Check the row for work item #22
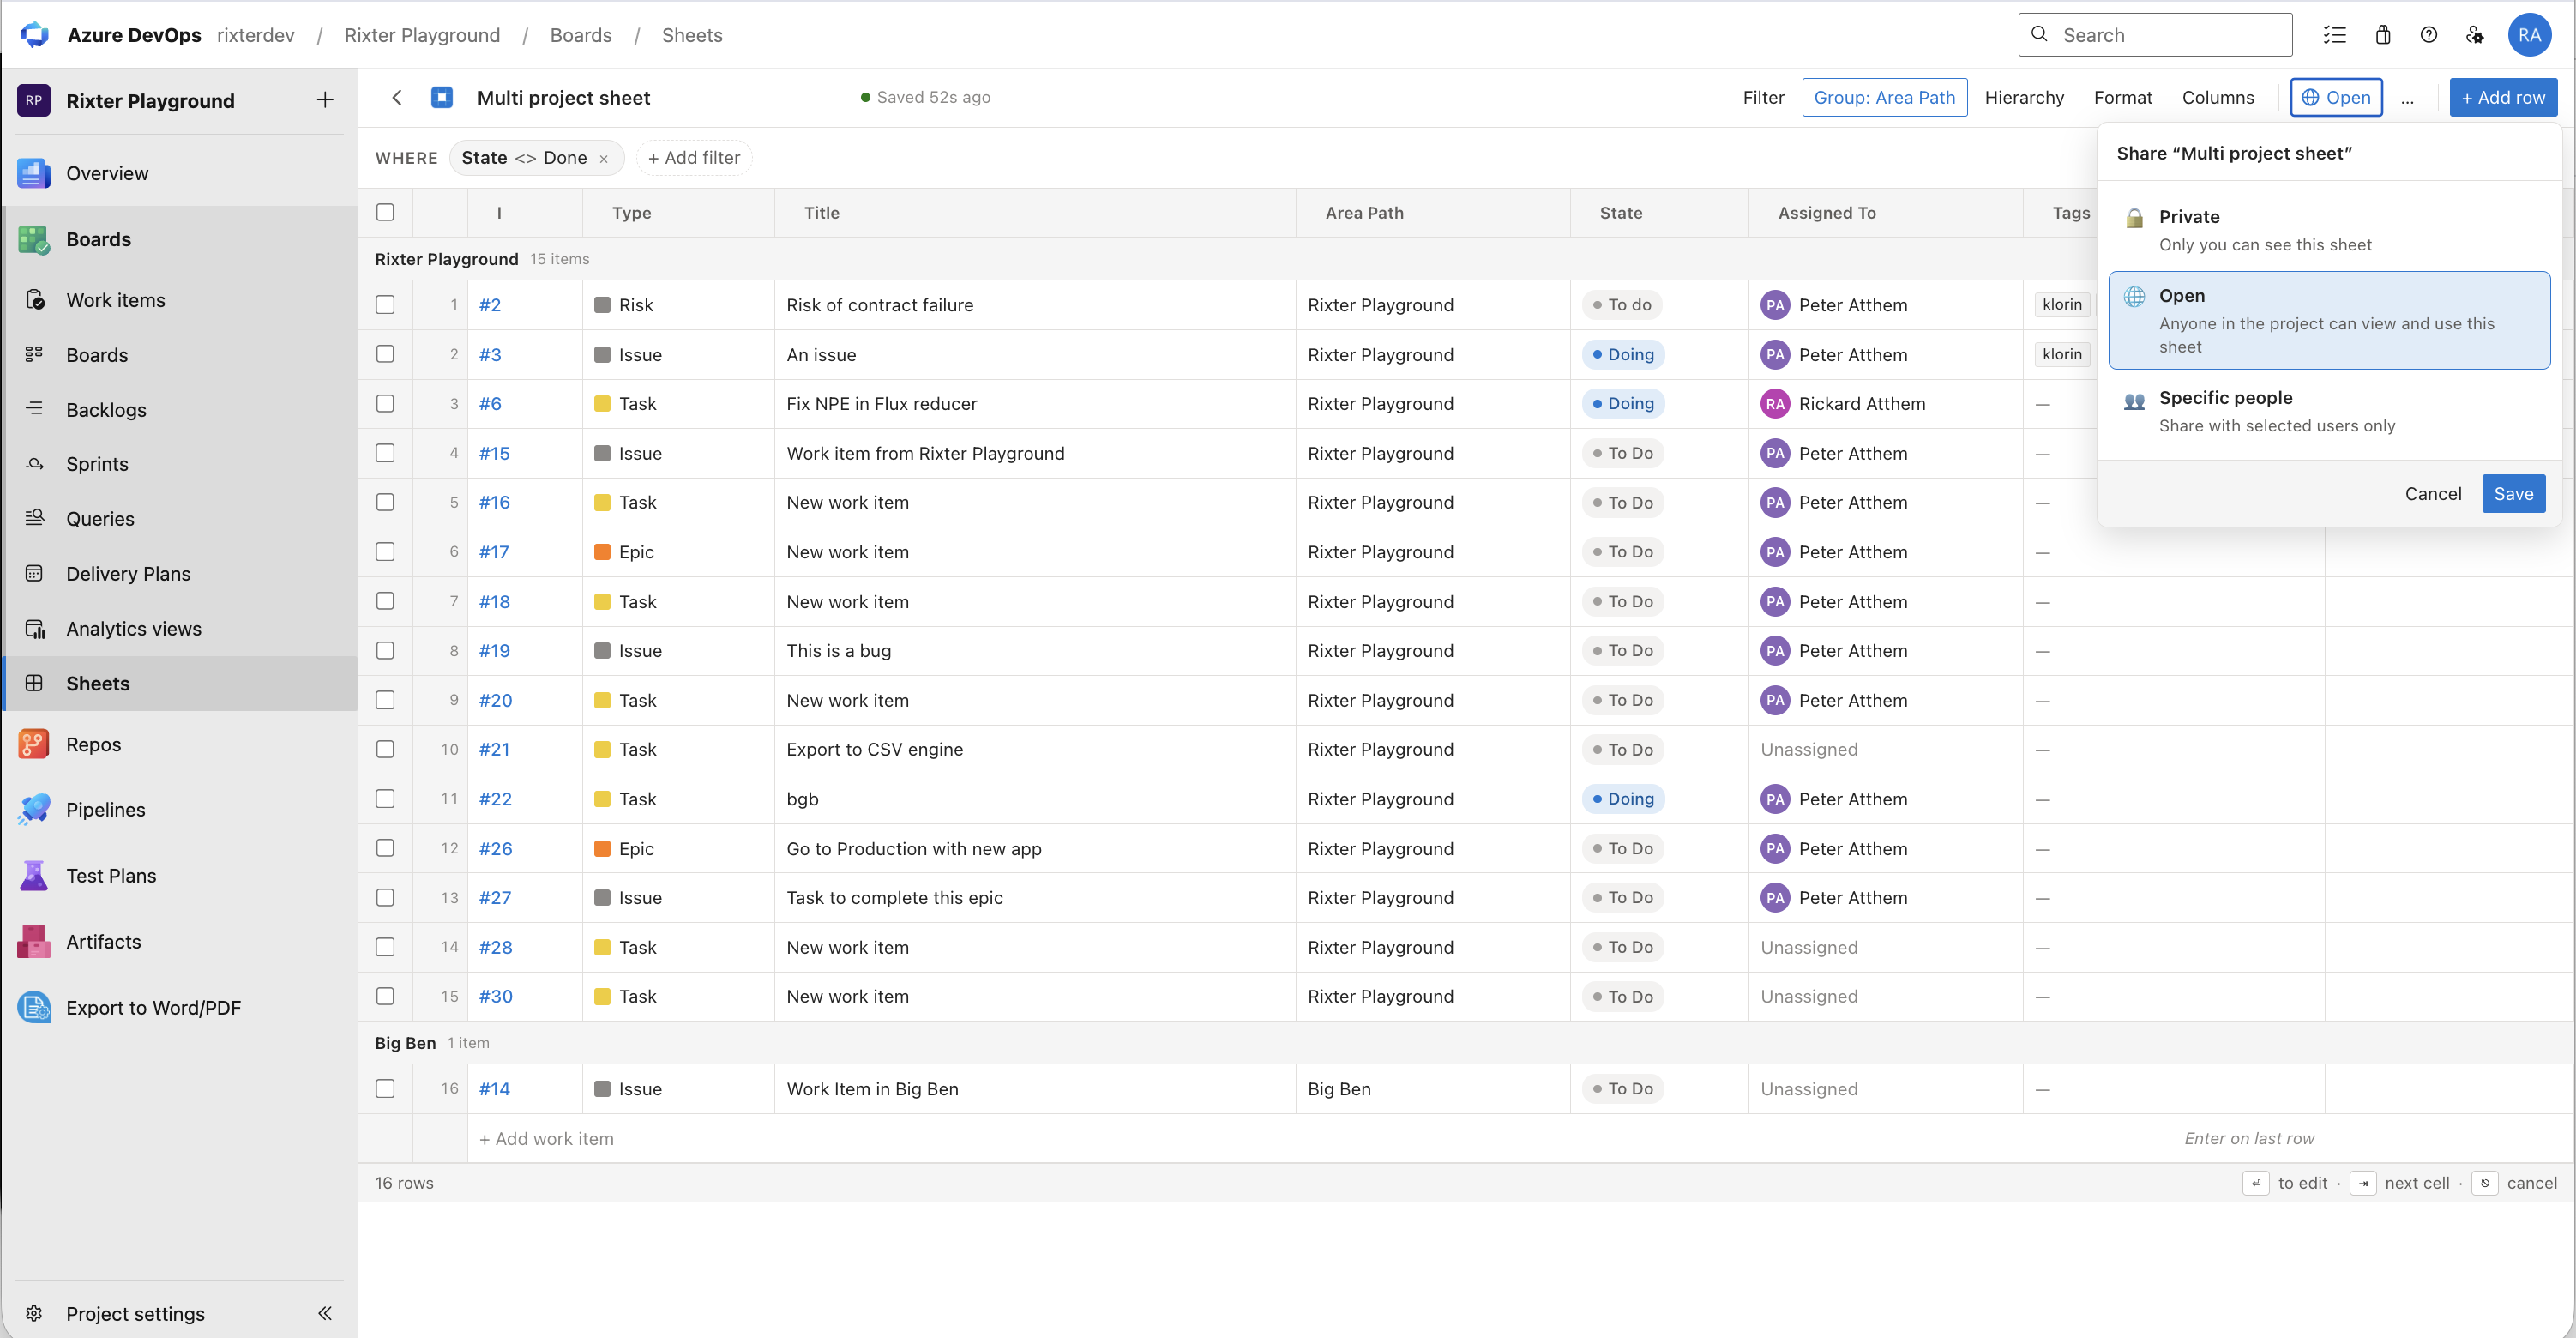The width and height of the screenshot is (2576, 1338). tap(385, 799)
